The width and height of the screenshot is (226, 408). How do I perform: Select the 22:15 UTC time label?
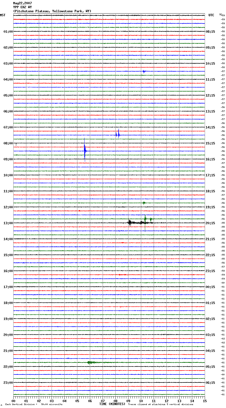[x=210, y=255]
